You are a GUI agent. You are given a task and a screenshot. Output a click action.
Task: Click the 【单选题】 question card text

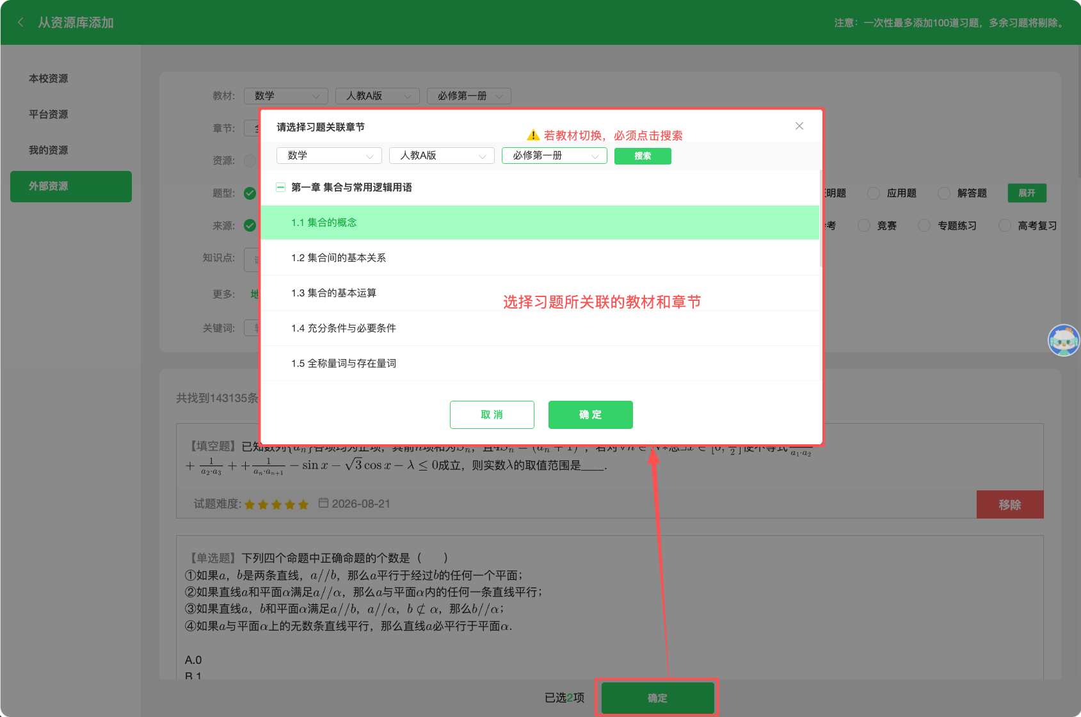(x=364, y=592)
